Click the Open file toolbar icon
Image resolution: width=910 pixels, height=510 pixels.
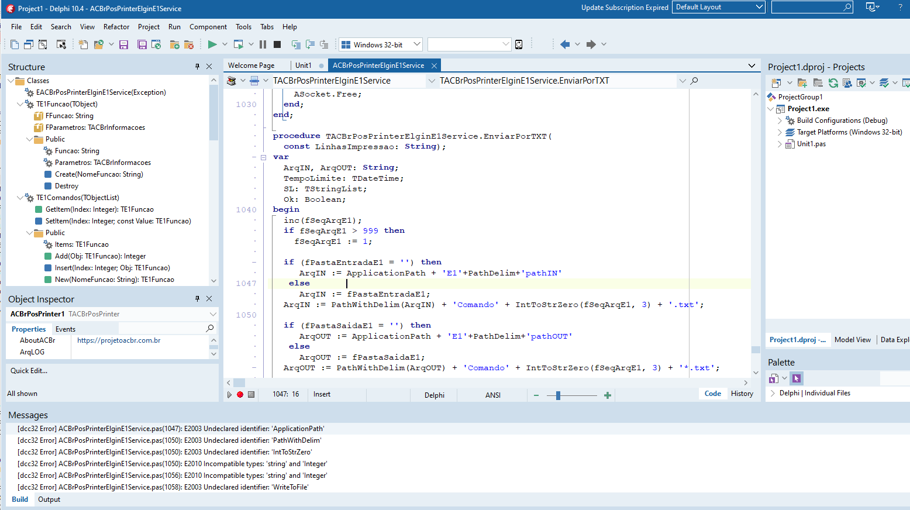[99, 44]
